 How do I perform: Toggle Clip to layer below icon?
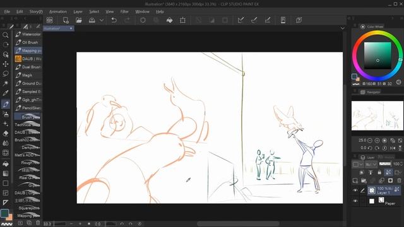[x=362, y=172]
